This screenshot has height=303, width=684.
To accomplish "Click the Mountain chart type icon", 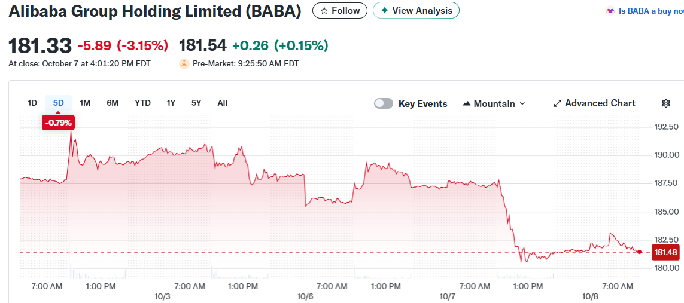I will (x=467, y=103).
